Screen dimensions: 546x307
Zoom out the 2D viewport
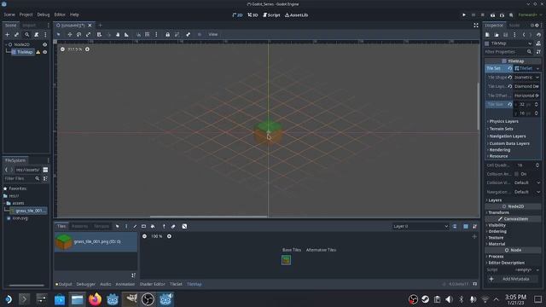[62, 49]
